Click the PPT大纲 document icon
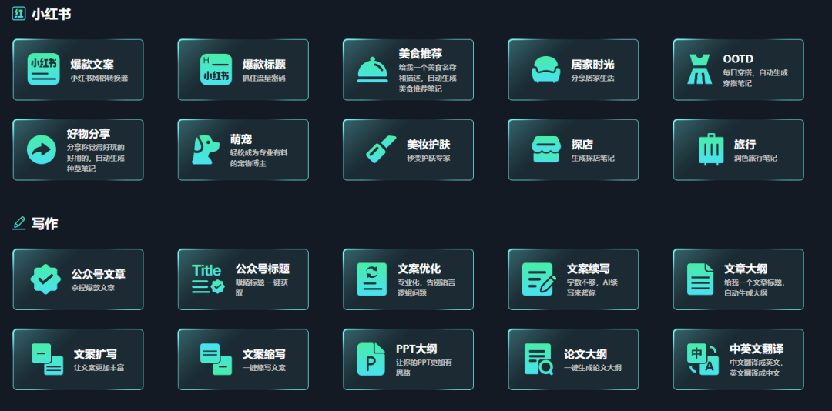Image resolution: width=832 pixels, height=411 pixels. (371, 359)
